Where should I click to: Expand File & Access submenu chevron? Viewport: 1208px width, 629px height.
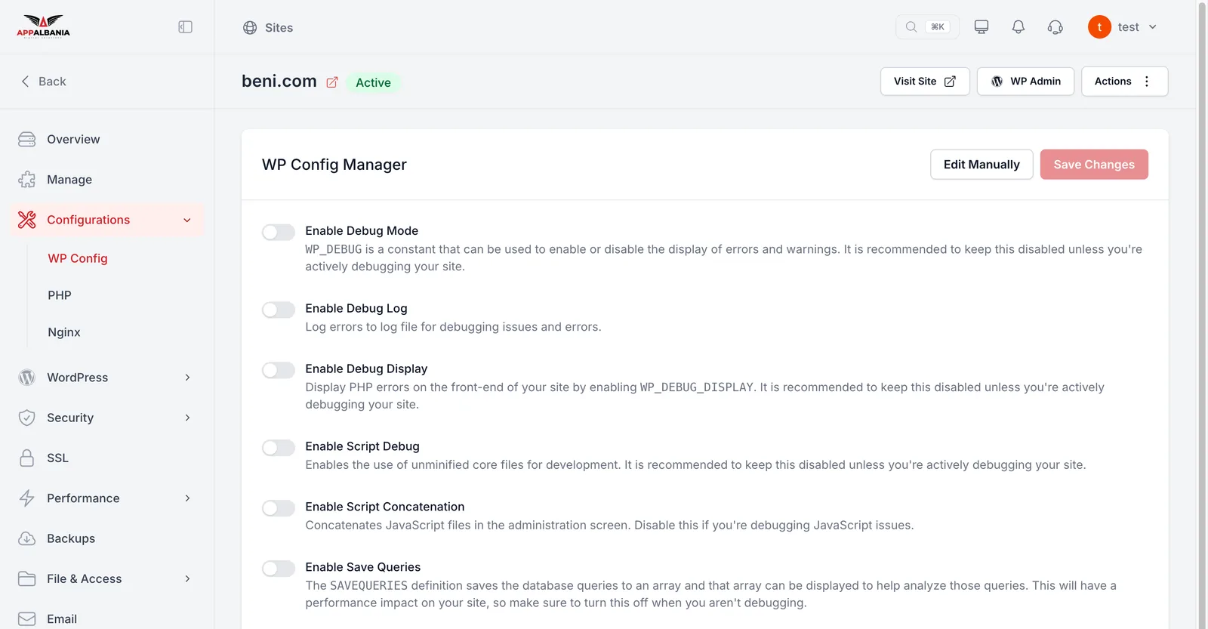tap(187, 579)
